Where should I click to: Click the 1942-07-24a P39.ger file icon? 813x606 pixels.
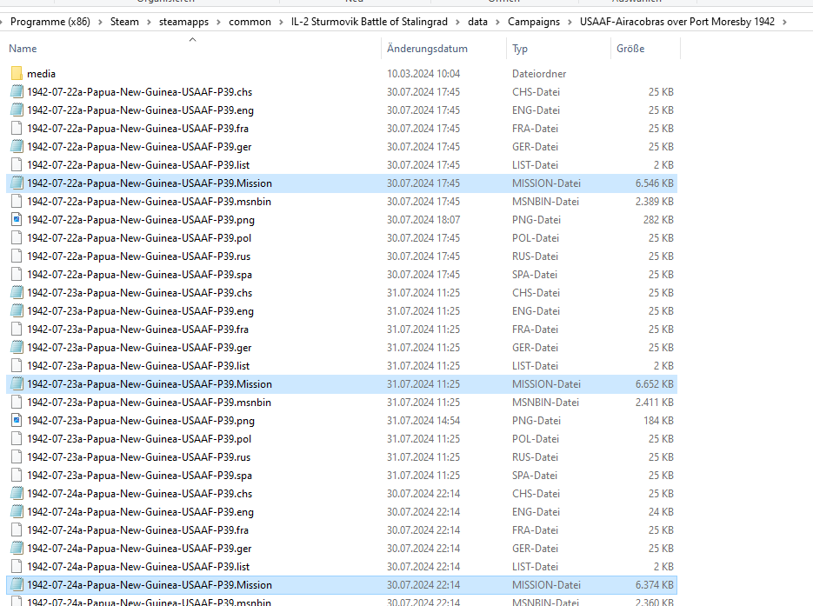(17, 549)
